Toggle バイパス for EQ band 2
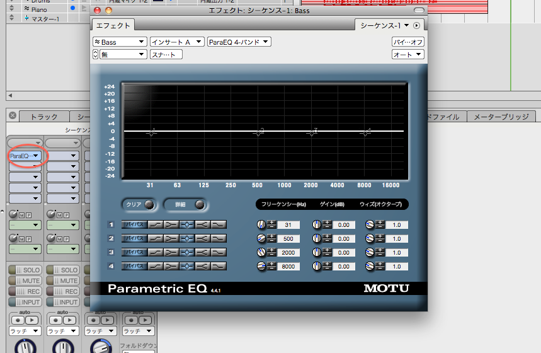The image size is (541, 353). tap(134, 238)
